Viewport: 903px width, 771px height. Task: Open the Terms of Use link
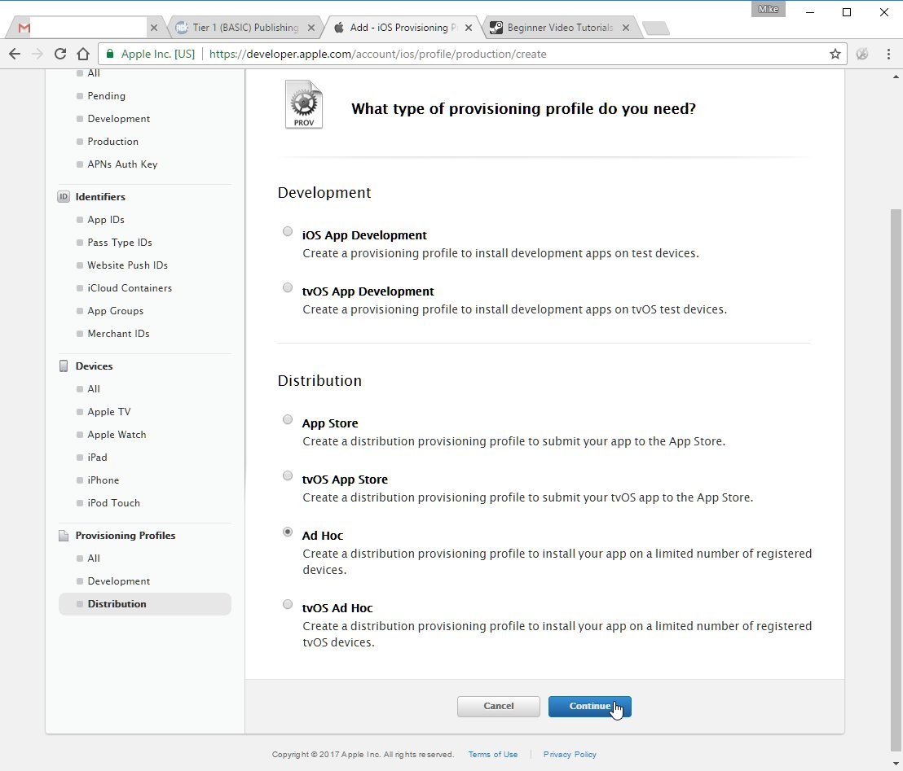click(x=493, y=755)
